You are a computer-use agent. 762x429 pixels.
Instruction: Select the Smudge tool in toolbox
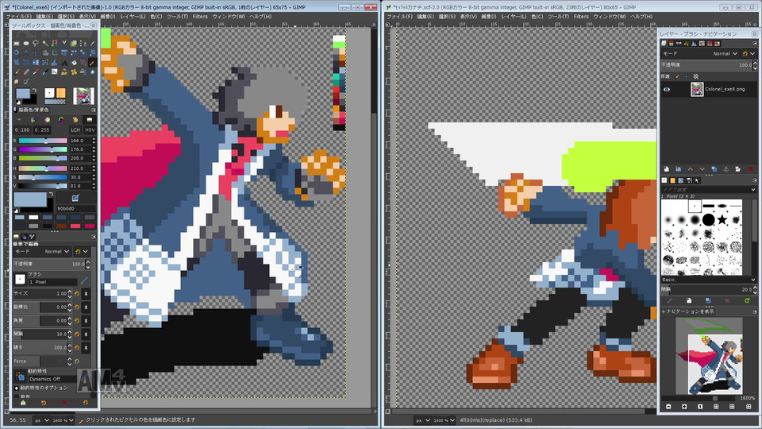(x=17, y=82)
